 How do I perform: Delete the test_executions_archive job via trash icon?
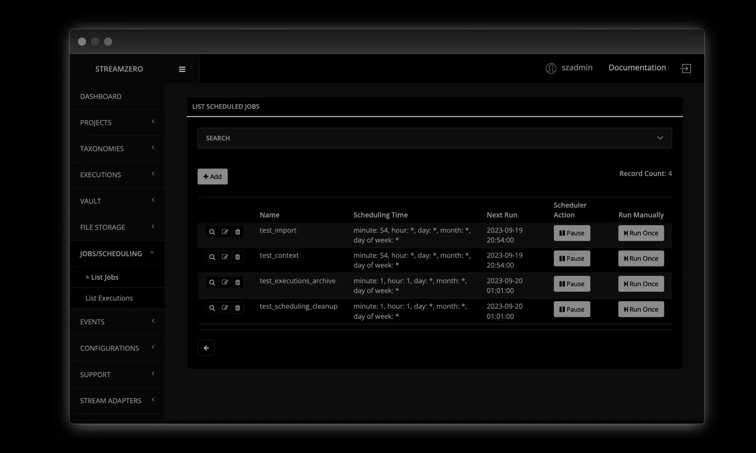click(x=238, y=282)
